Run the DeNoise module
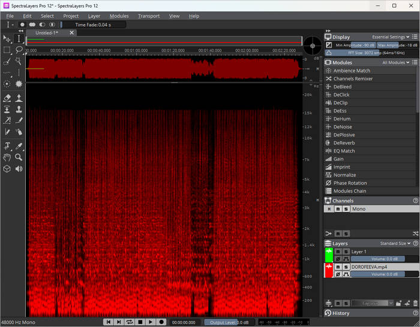 (x=342, y=127)
